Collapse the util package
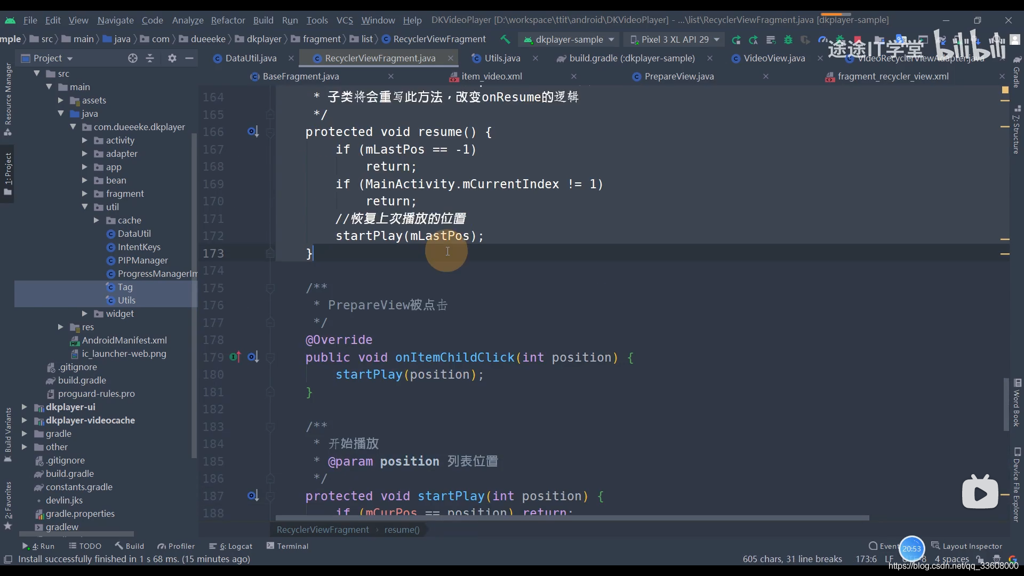Image resolution: width=1024 pixels, height=576 pixels. (84, 207)
